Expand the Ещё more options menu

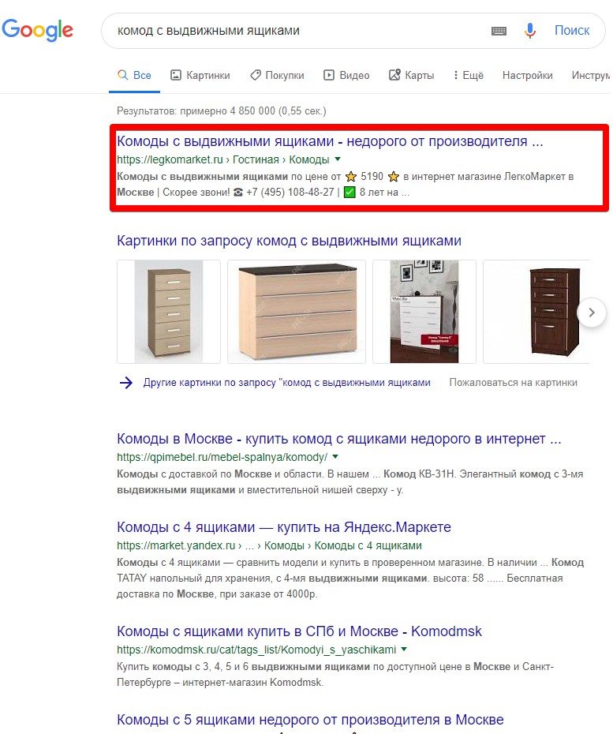(x=468, y=75)
